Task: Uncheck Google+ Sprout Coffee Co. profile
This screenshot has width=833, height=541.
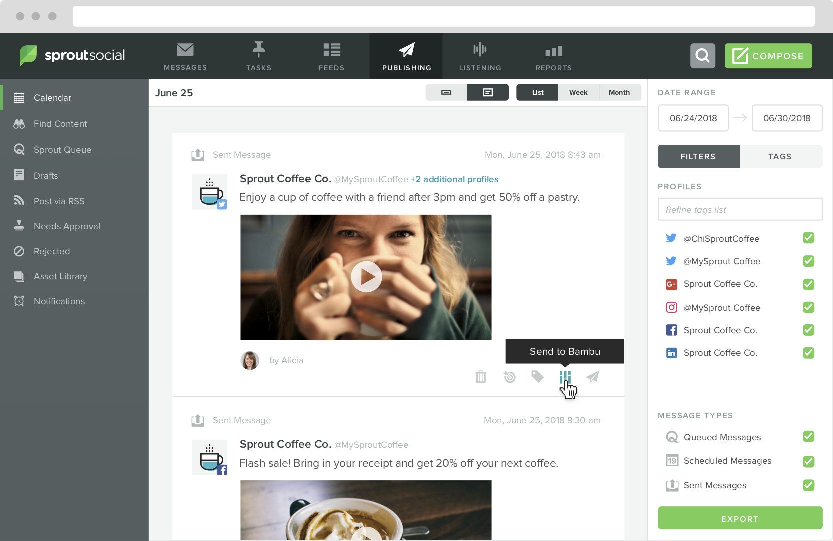Action: [x=808, y=284]
